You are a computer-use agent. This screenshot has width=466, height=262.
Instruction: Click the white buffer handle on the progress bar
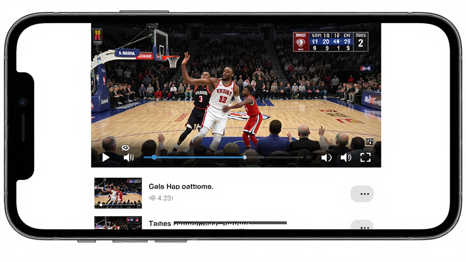(244, 157)
